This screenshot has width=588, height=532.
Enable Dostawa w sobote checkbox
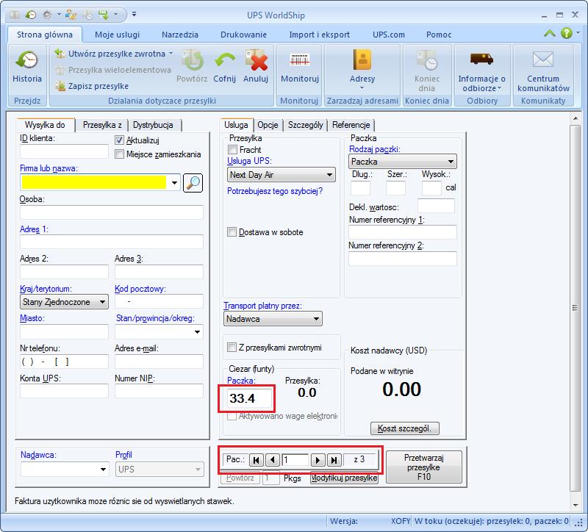pyautogui.click(x=232, y=232)
